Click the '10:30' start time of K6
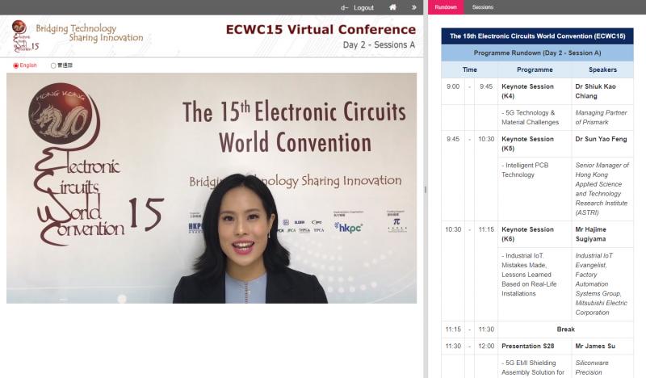This screenshot has width=646, height=378. 453,229
